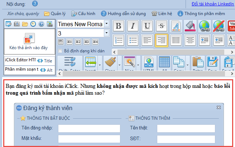Apply H1 heading style

pos(69,42)
